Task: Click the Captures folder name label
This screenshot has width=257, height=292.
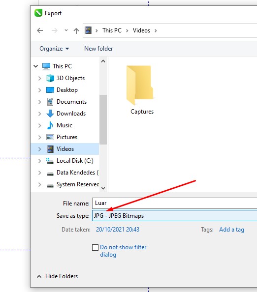Action: (142, 112)
